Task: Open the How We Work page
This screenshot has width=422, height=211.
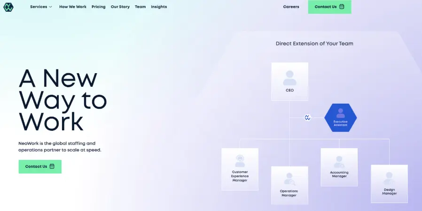Action: point(73,7)
